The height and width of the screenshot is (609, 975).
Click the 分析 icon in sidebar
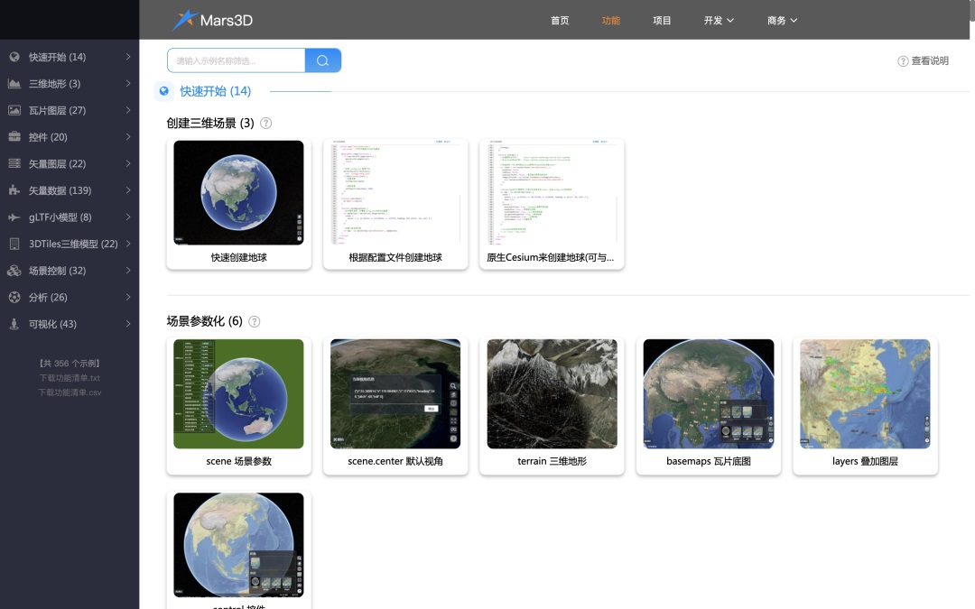(14, 297)
